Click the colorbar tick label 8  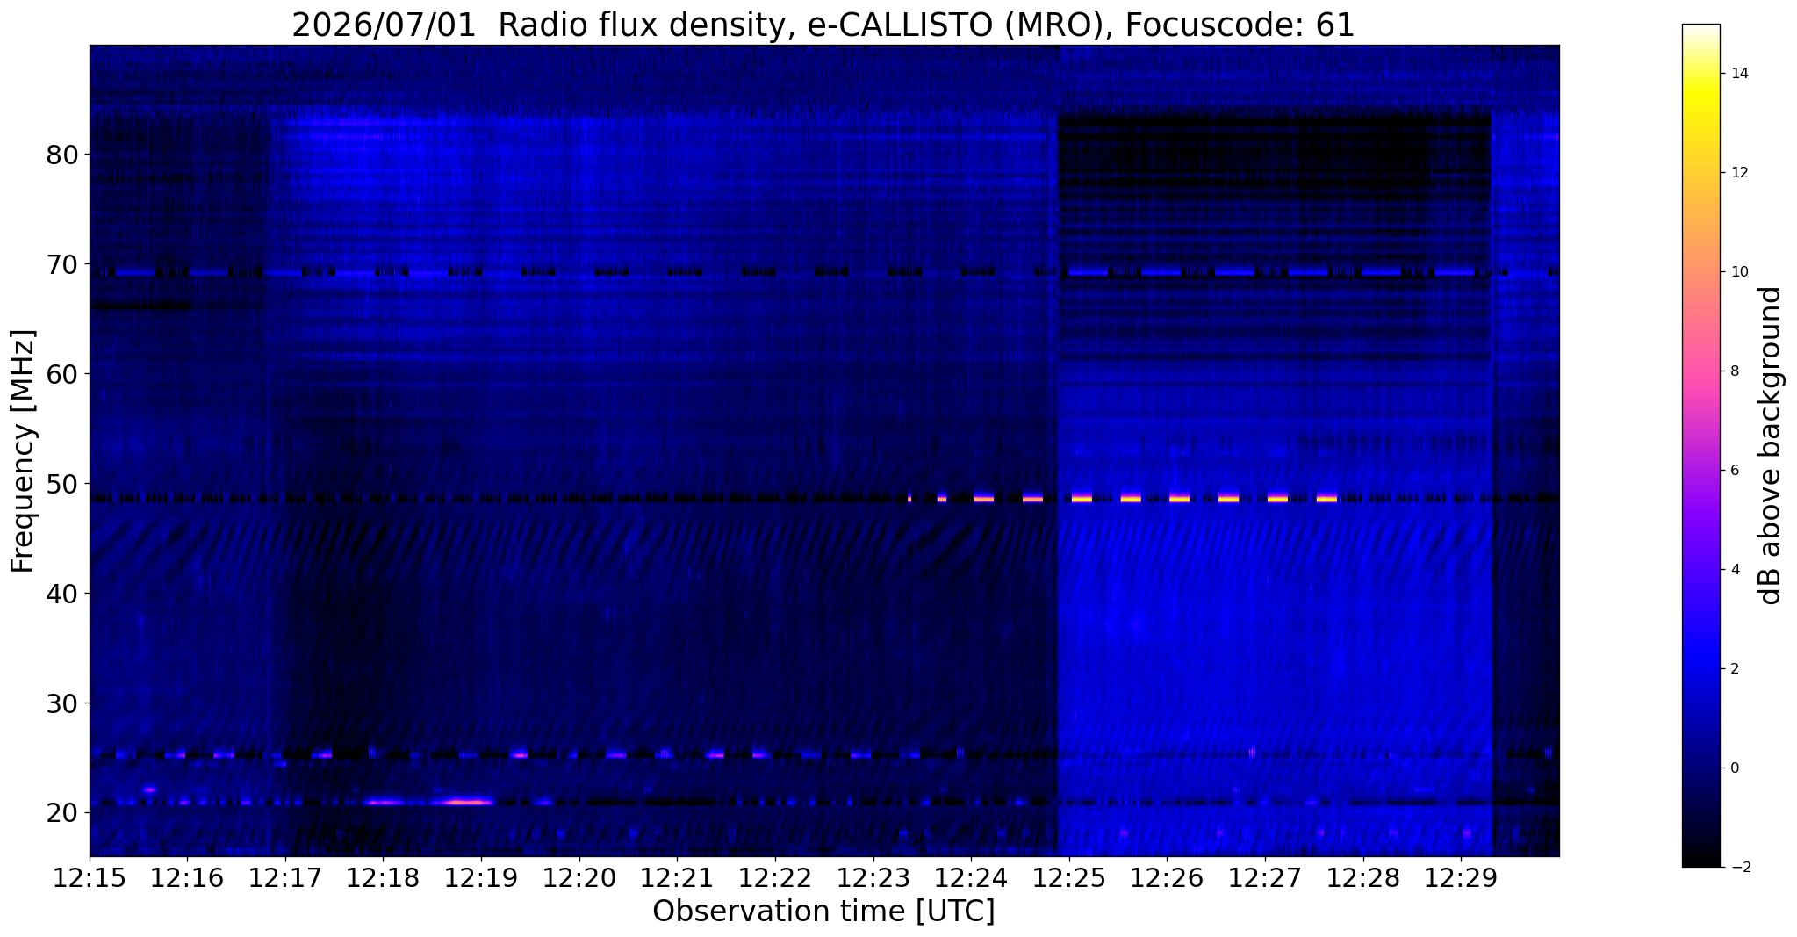1733,371
